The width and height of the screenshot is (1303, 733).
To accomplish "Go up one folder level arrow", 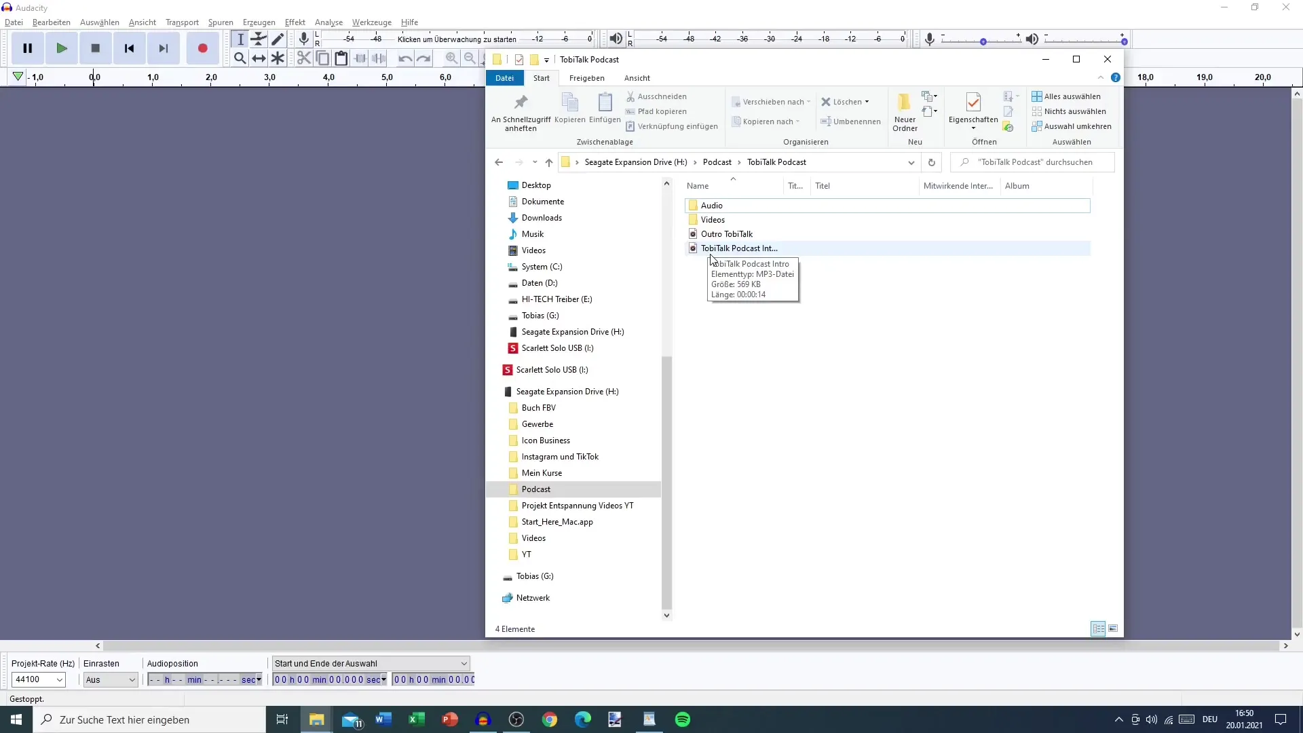I will tap(549, 162).
